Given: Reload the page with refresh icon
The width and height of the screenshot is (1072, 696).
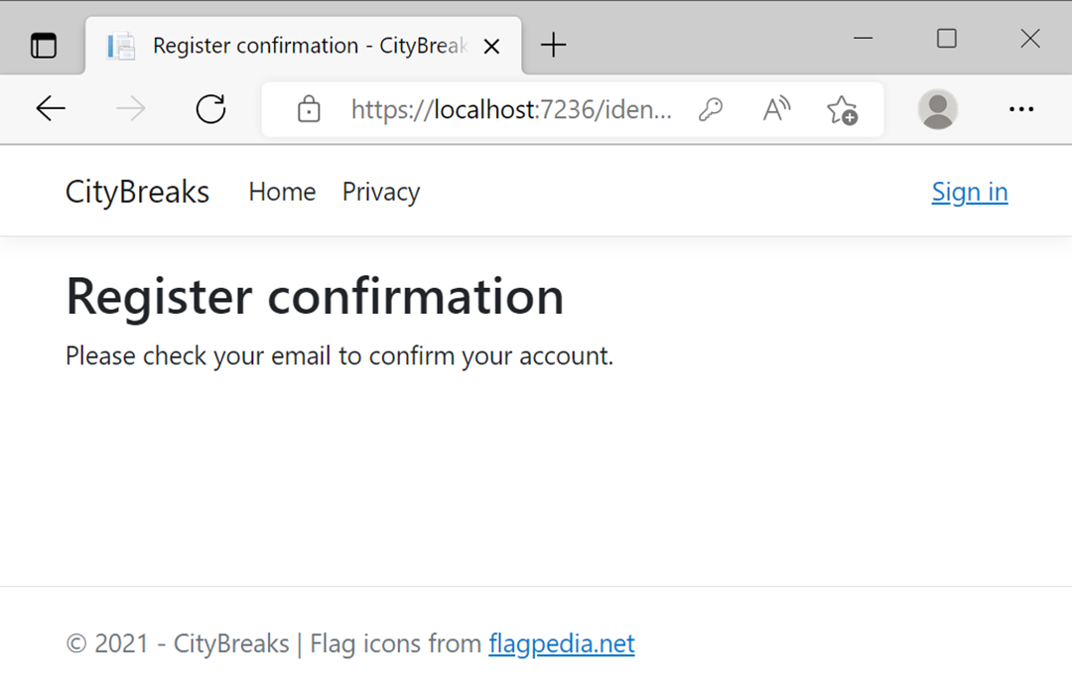Looking at the screenshot, I should point(210,108).
